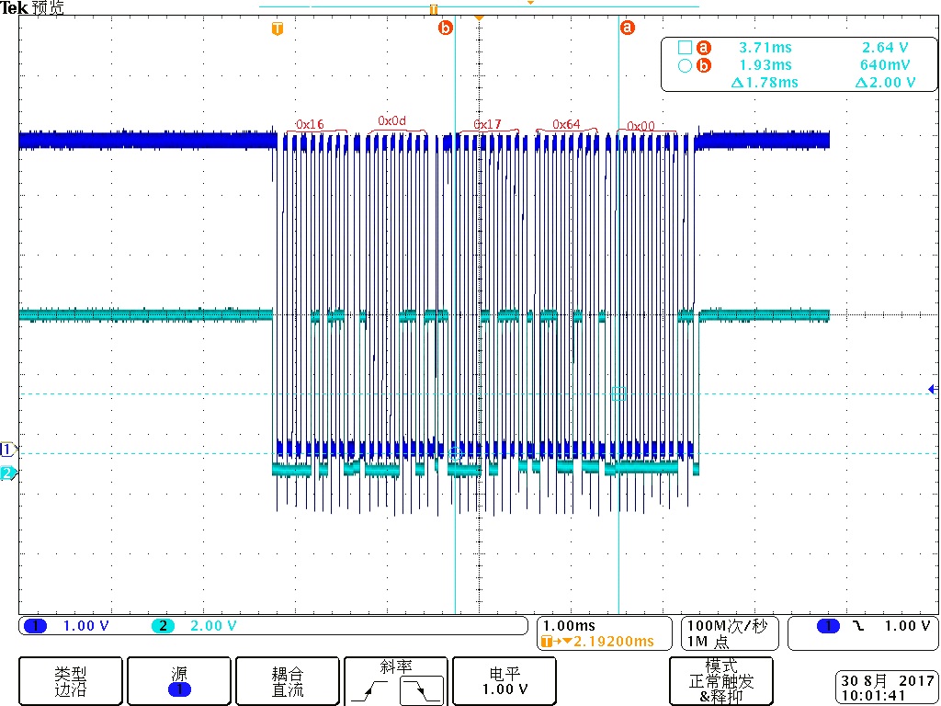Click the 类型 边沿 trigger type button
Image resolution: width=941 pixels, height=706 pixels.
point(70,681)
